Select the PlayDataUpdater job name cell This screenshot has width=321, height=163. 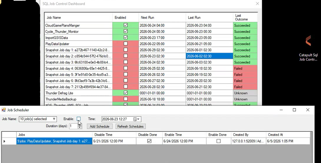[78, 44]
